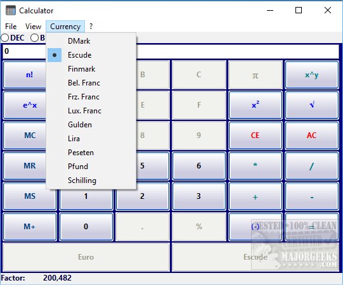The width and height of the screenshot is (343, 285).
Task: Click the (-) sign change button
Action: 256,227
